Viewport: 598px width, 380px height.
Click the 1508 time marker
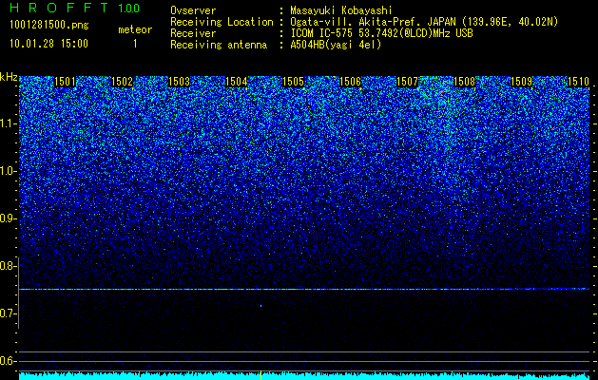click(x=465, y=82)
